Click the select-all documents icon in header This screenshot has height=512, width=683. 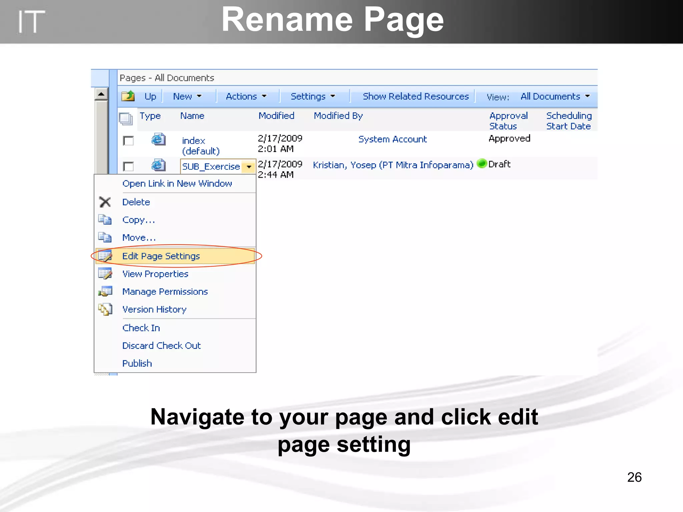pyautogui.click(x=126, y=119)
